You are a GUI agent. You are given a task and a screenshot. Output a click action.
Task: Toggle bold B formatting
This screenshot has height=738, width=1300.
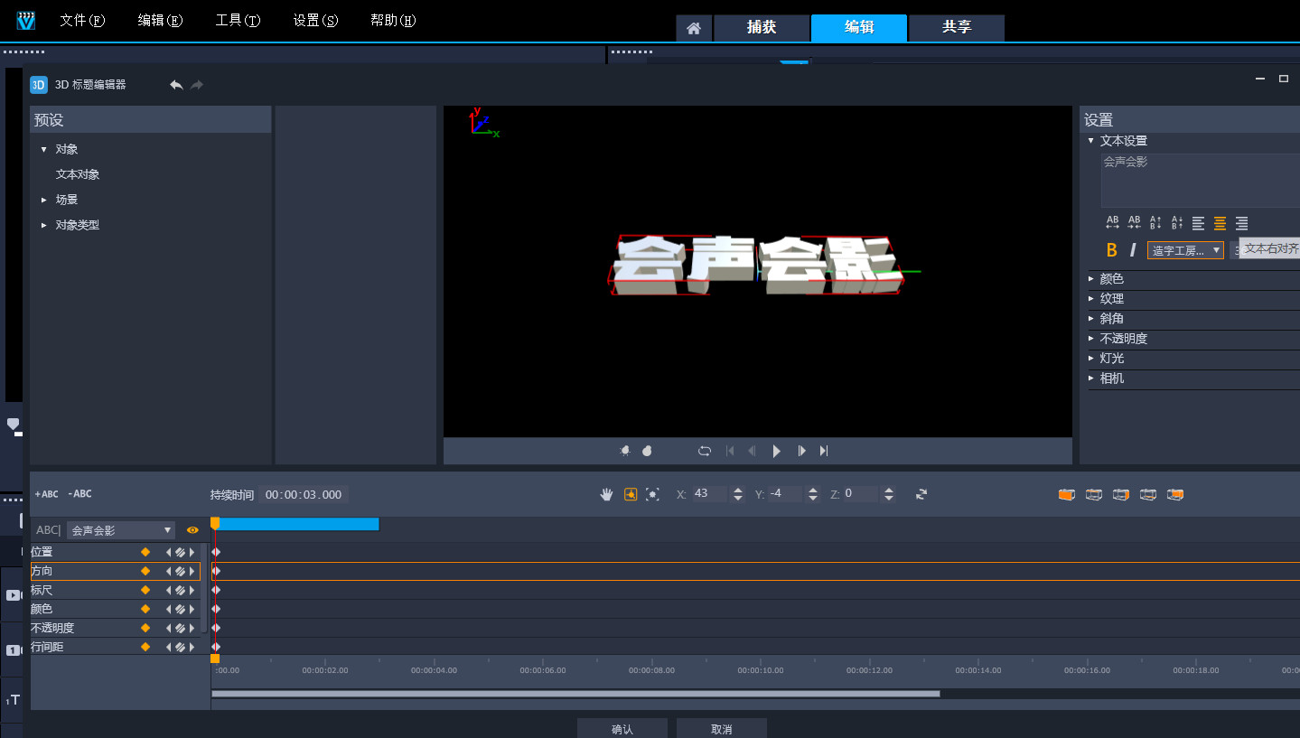[1112, 250]
